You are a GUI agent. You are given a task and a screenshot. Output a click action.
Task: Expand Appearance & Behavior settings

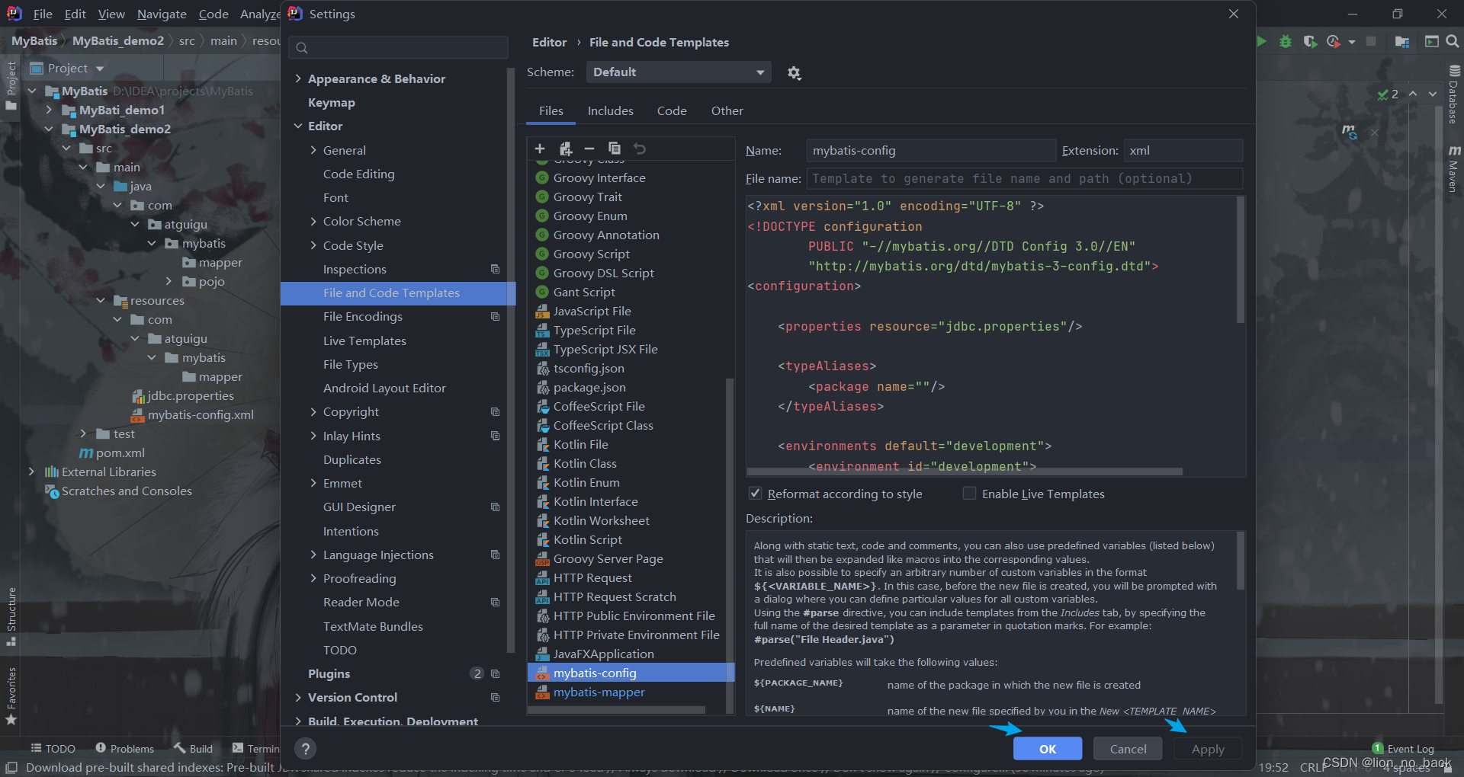click(298, 78)
